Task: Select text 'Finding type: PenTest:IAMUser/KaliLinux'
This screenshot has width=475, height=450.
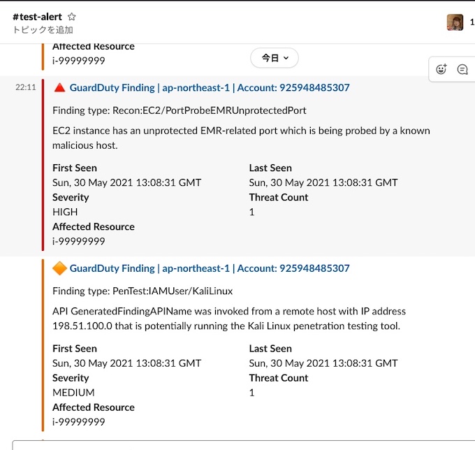Action: click(142, 291)
